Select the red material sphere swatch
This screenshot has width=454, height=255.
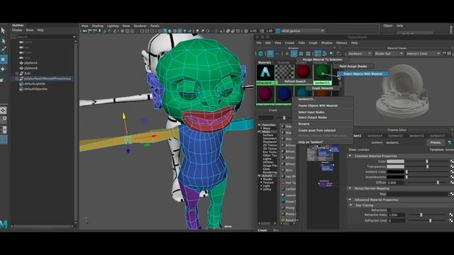click(x=303, y=72)
